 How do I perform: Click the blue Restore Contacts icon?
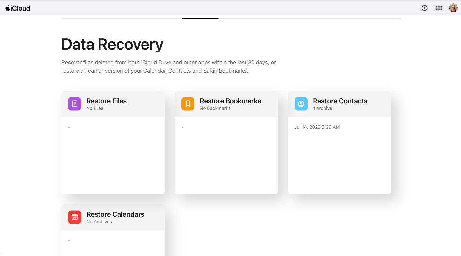tap(301, 104)
